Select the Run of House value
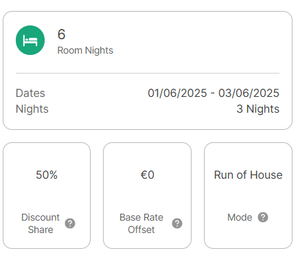The width and height of the screenshot is (298, 255). point(249,175)
